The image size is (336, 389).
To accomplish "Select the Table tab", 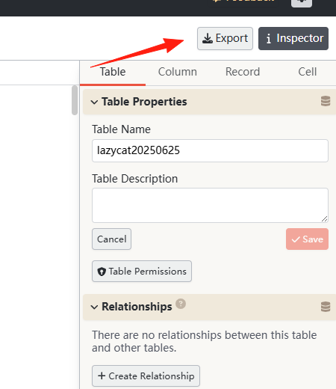I will 113,72.
